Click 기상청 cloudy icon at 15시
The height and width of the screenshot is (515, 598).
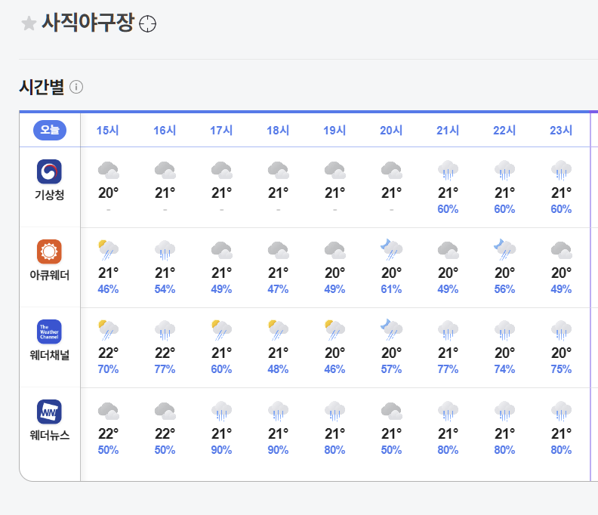[x=108, y=170]
